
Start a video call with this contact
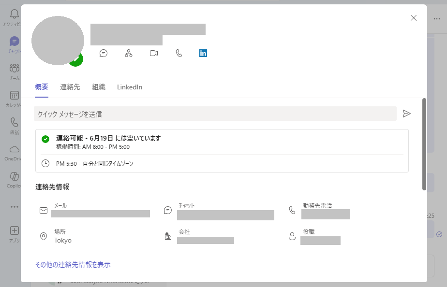pyautogui.click(x=154, y=53)
